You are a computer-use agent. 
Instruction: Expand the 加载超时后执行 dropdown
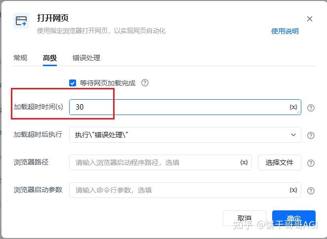[185, 135]
